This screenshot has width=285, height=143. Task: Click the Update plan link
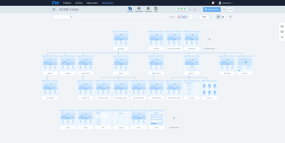tap(108, 3)
